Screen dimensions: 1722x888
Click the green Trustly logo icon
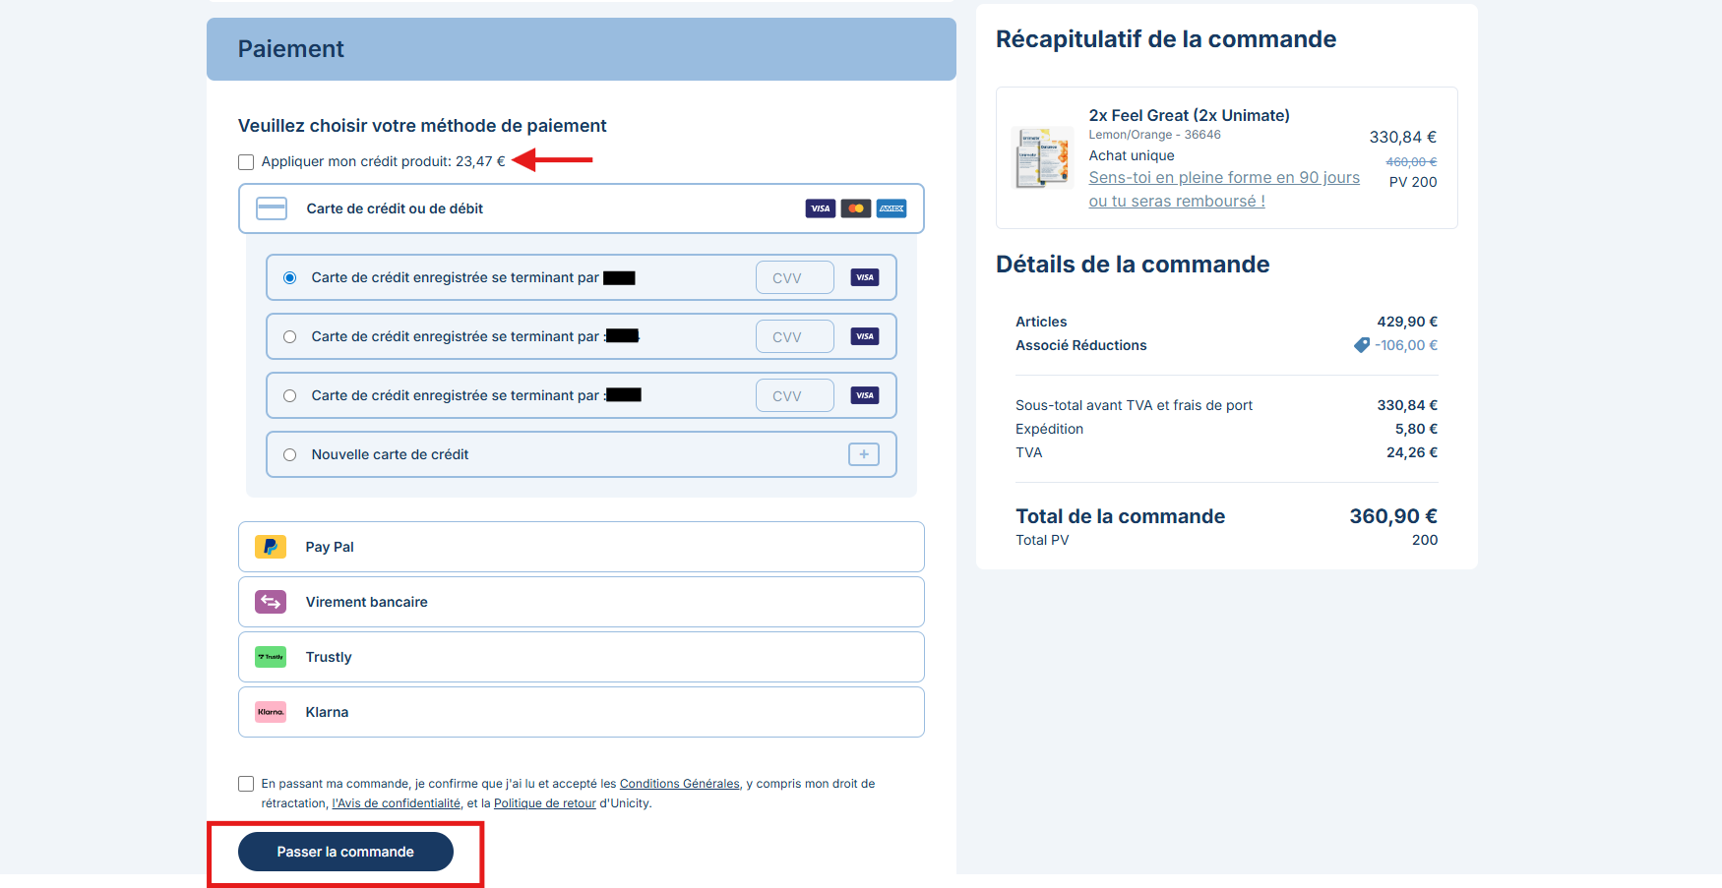tap(271, 657)
